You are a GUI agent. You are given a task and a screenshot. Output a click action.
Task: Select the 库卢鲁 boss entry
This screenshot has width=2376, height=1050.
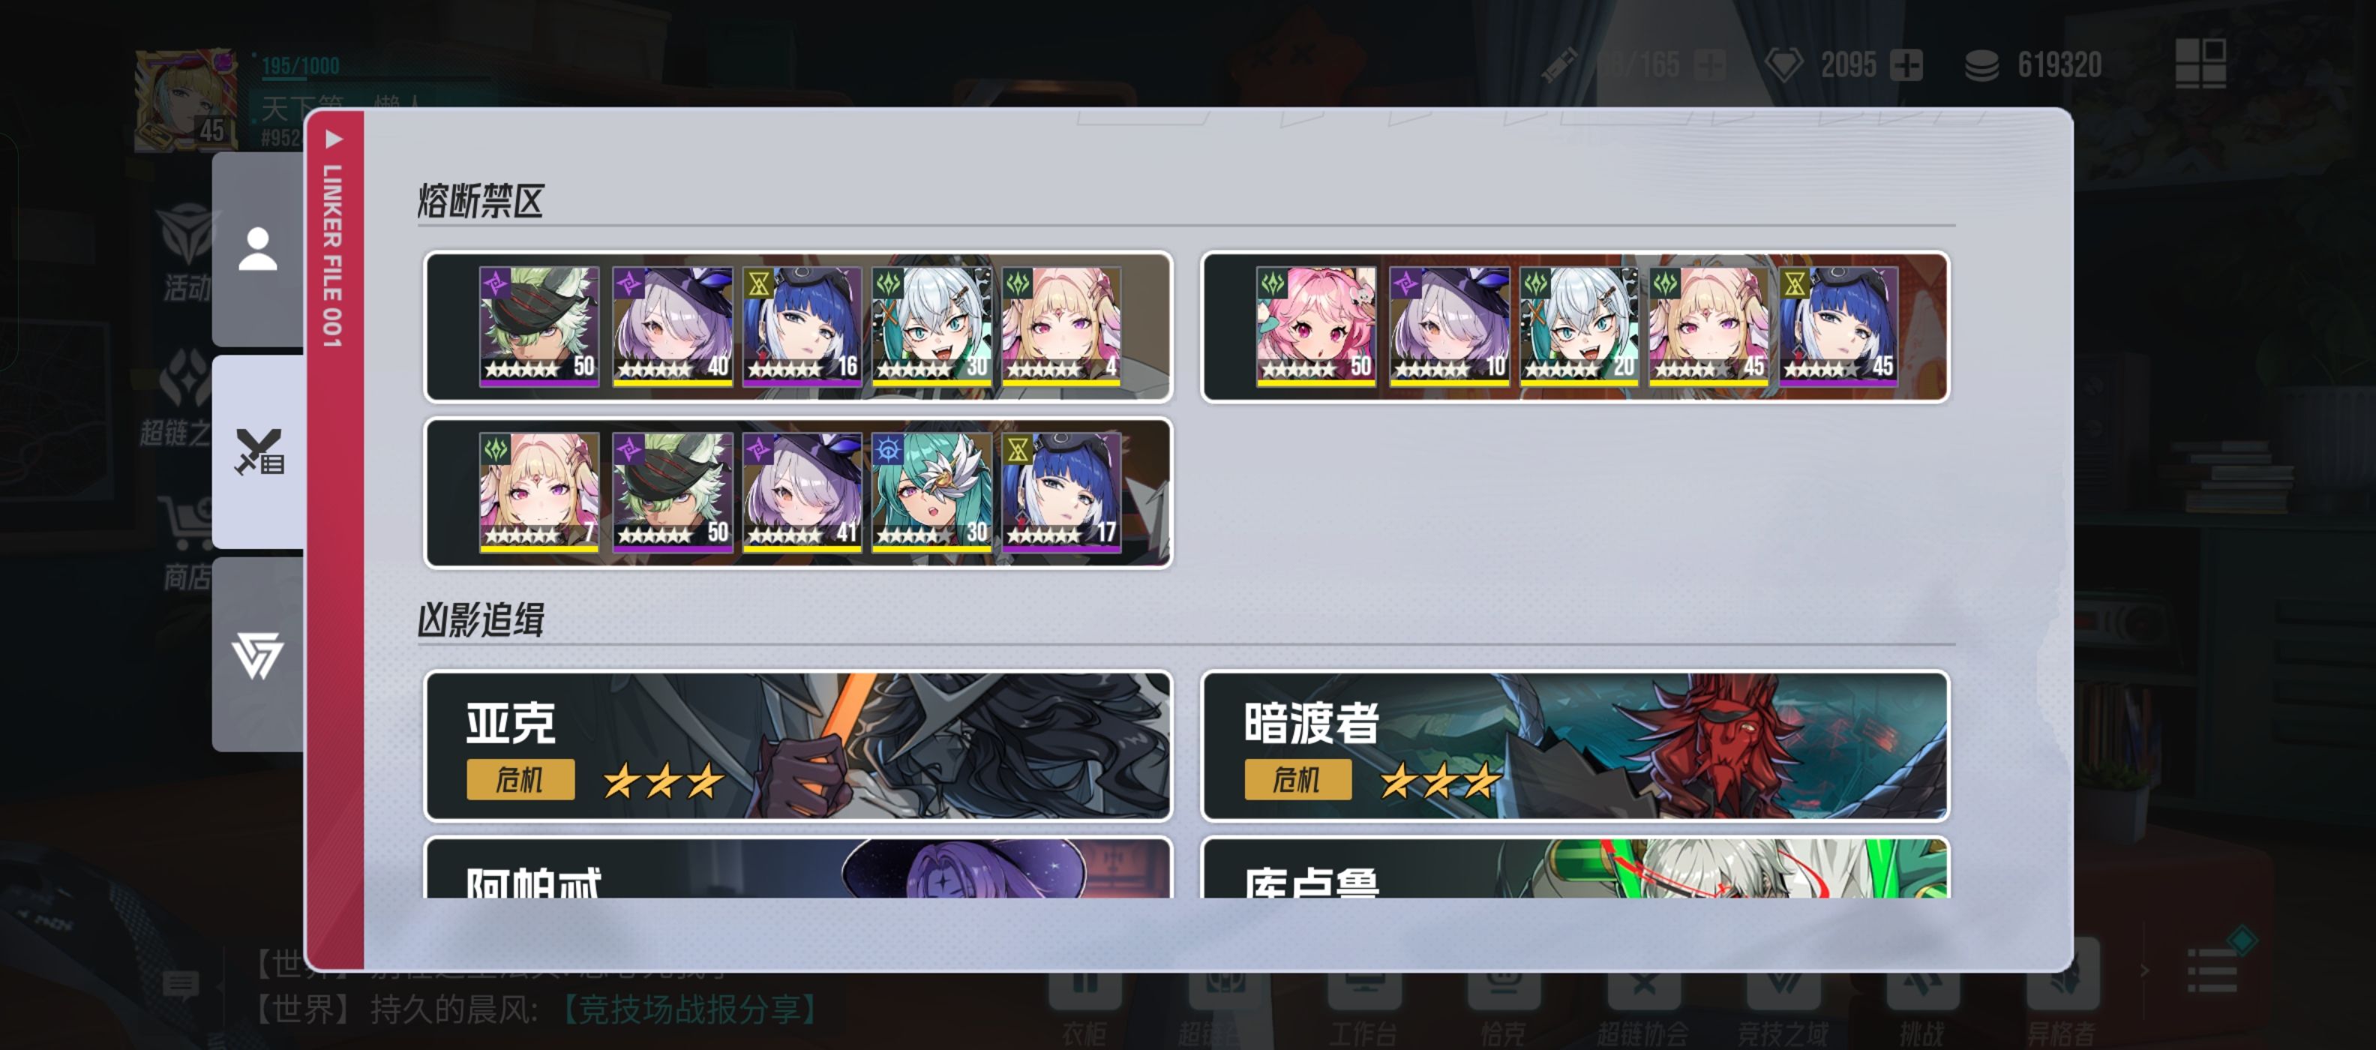point(1574,868)
